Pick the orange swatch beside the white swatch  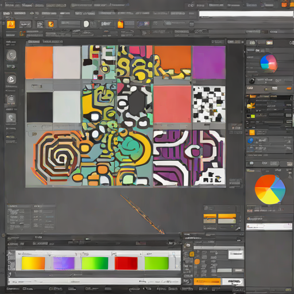39,63
